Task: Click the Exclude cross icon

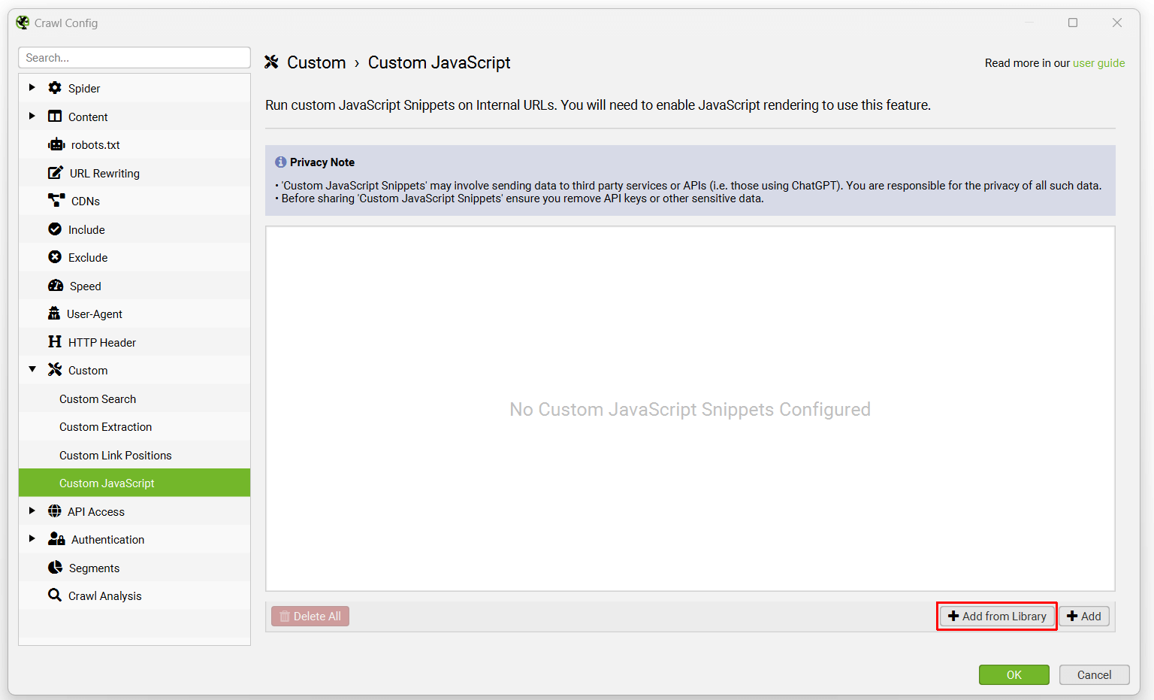Action: point(55,257)
